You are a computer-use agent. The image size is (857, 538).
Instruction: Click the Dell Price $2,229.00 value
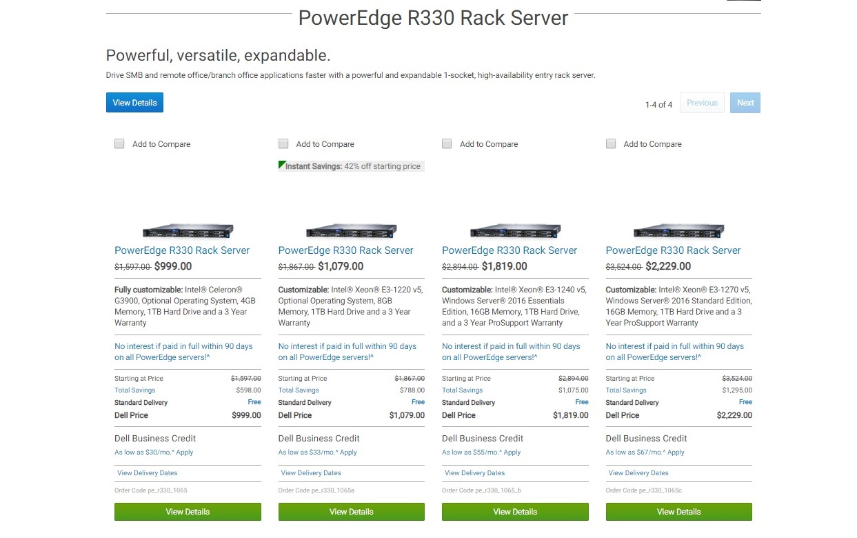(734, 415)
